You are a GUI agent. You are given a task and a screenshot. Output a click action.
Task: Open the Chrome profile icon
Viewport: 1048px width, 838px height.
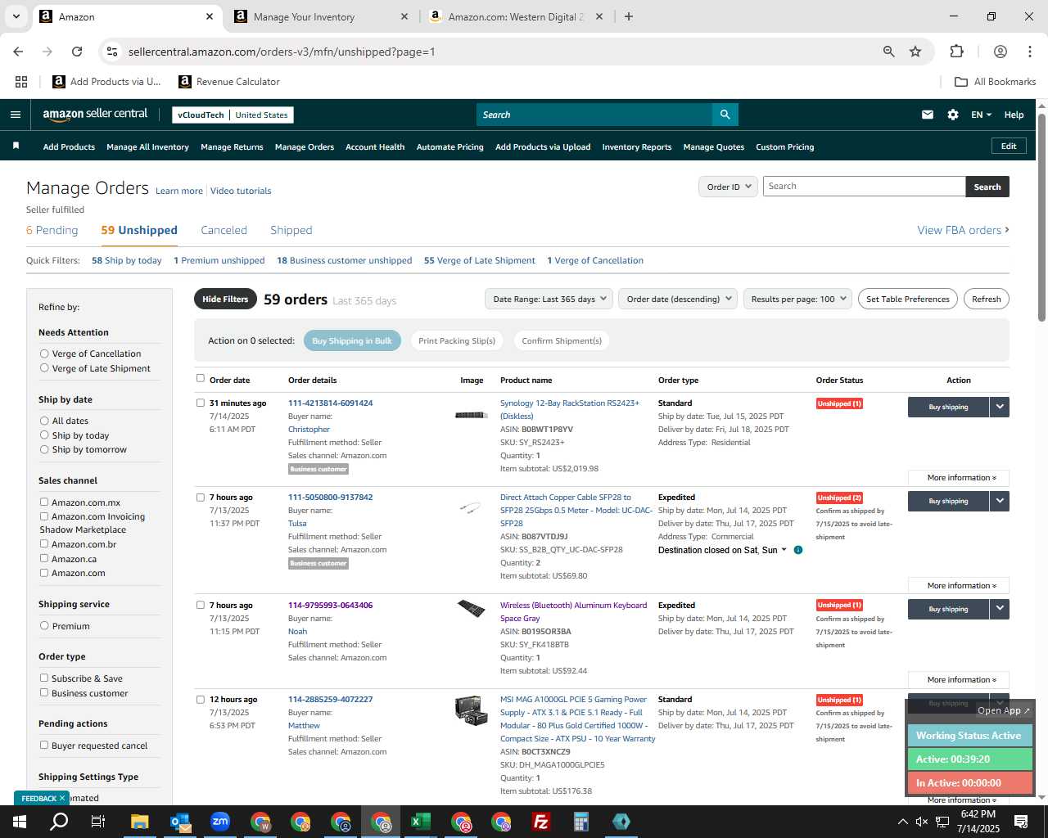(x=1000, y=52)
